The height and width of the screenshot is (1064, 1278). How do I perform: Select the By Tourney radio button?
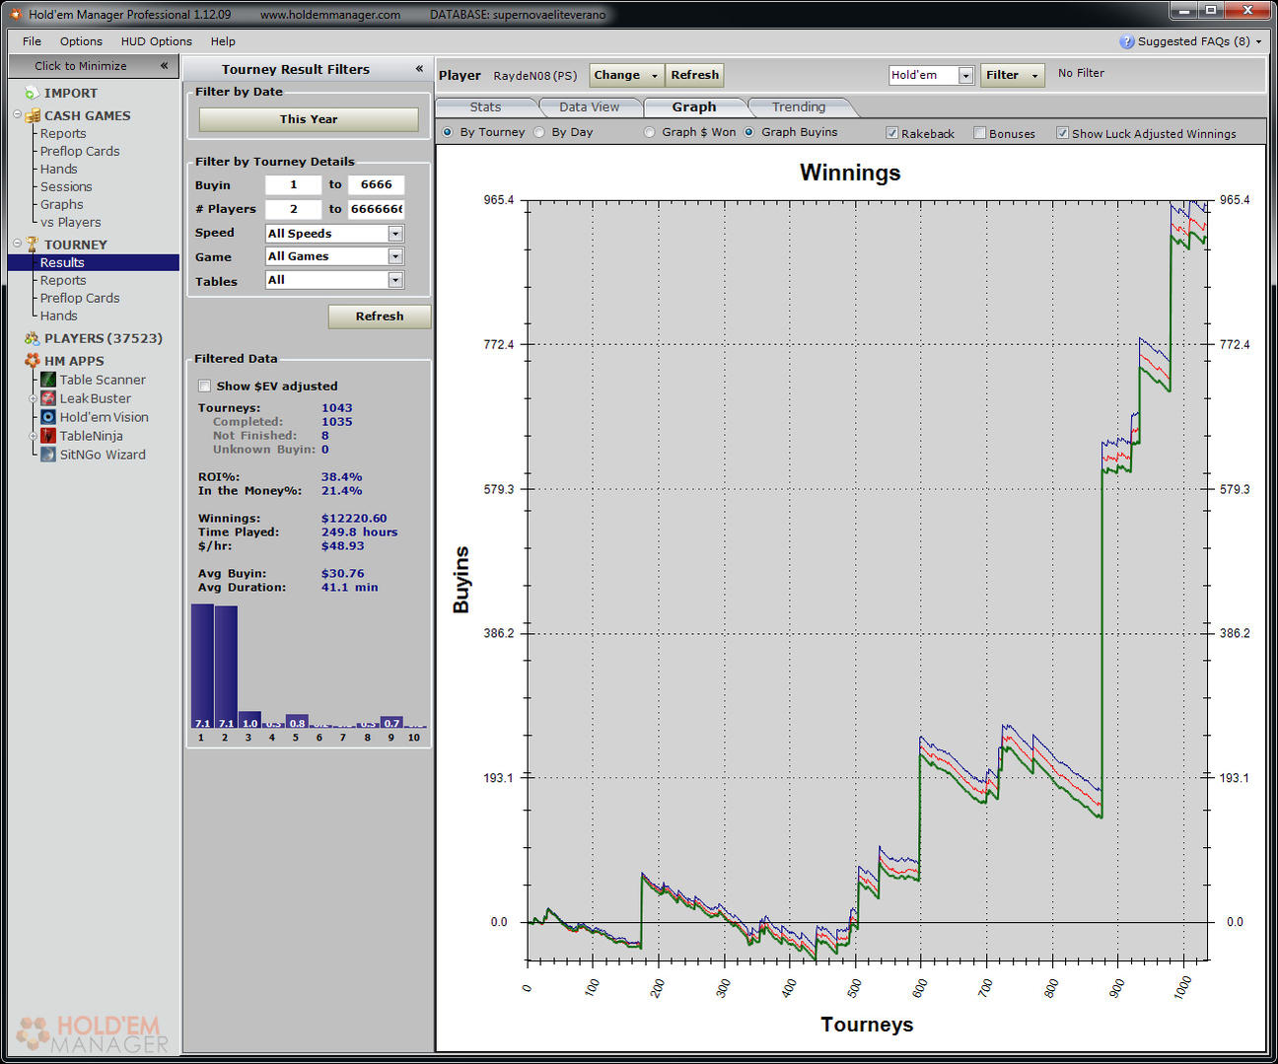tap(448, 132)
